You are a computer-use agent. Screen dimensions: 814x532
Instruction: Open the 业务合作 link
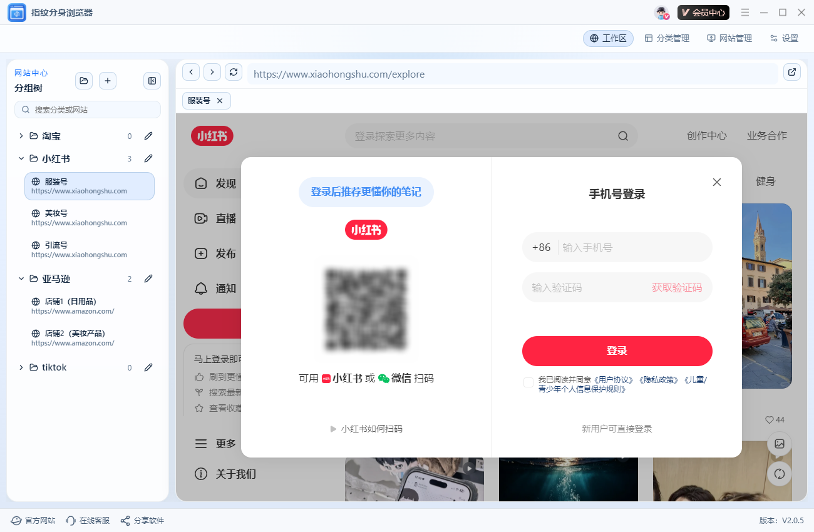point(767,135)
